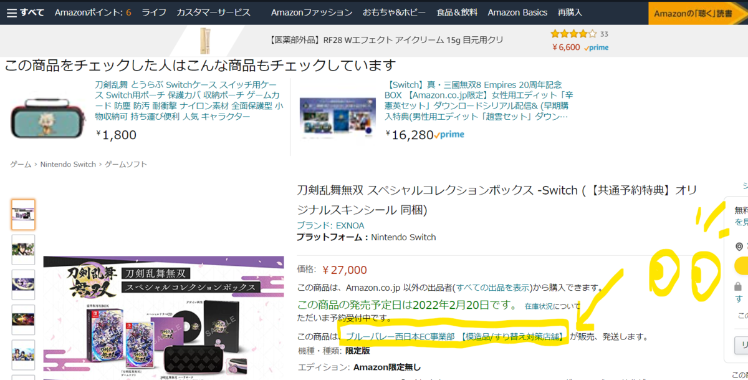This screenshot has height=380, width=748.
Task: Click the yellow cart button in buy box
Action: [x=741, y=266]
